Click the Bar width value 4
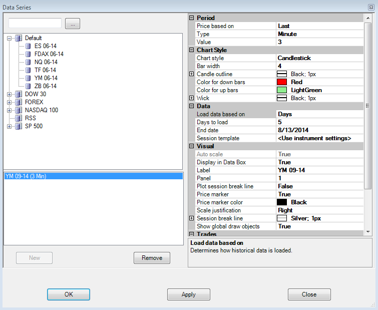The height and width of the screenshot is (310, 378). 319,66
